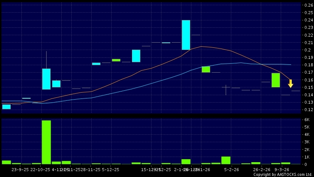Click the yellow down arrow marker
Screen dimensions: 314x177
click(290, 83)
